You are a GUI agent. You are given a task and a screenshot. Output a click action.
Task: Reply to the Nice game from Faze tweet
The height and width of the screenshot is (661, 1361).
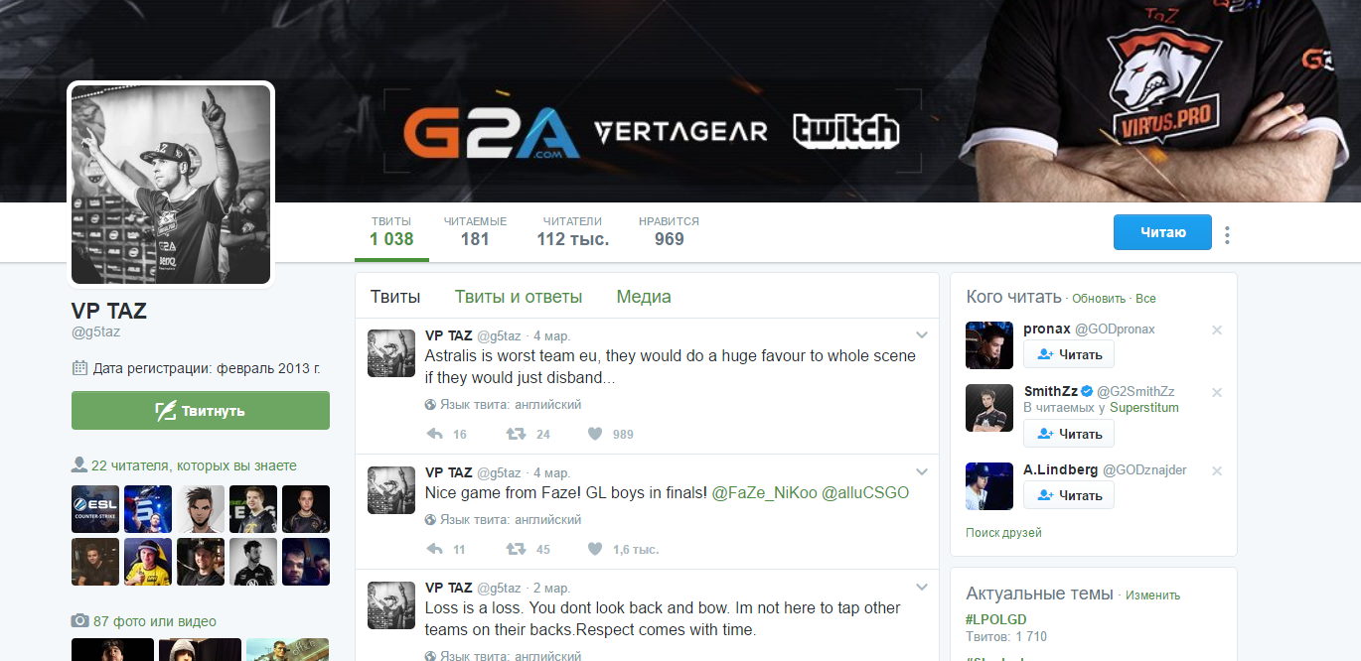tap(434, 549)
